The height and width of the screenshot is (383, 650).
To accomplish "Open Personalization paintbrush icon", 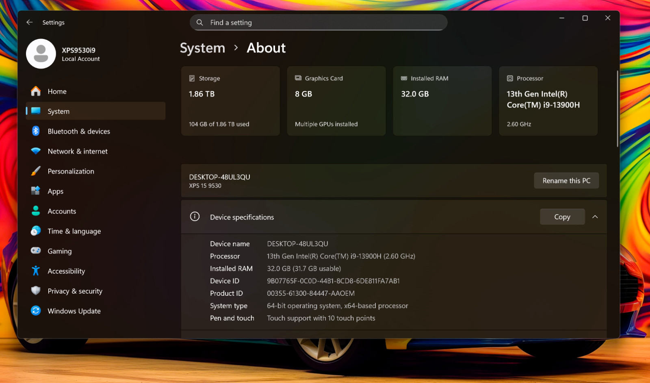I will pyautogui.click(x=36, y=171).
